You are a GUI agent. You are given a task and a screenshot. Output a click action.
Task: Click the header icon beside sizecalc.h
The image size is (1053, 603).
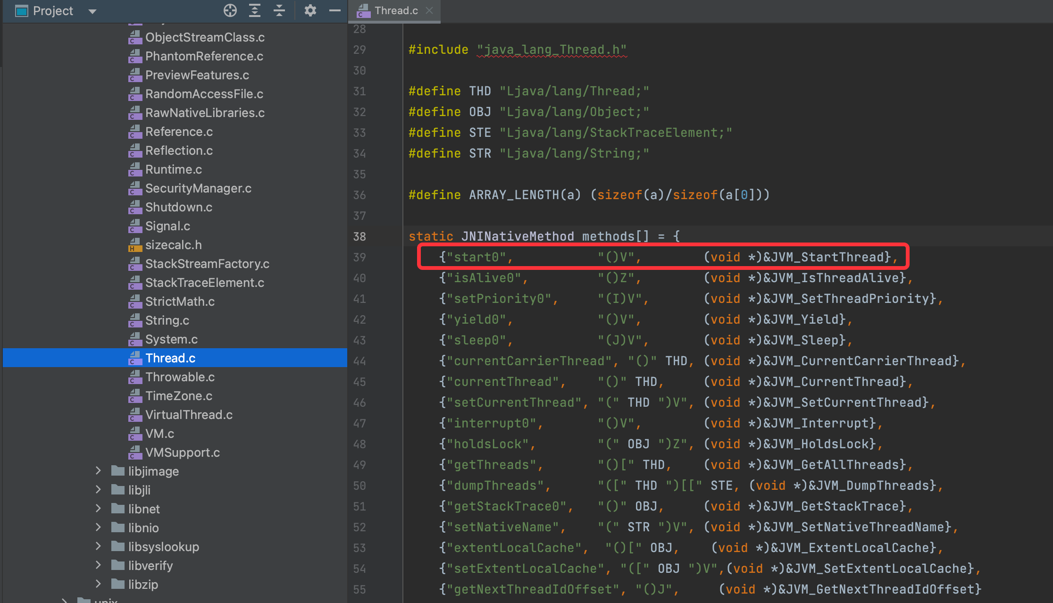click(135, 245)
